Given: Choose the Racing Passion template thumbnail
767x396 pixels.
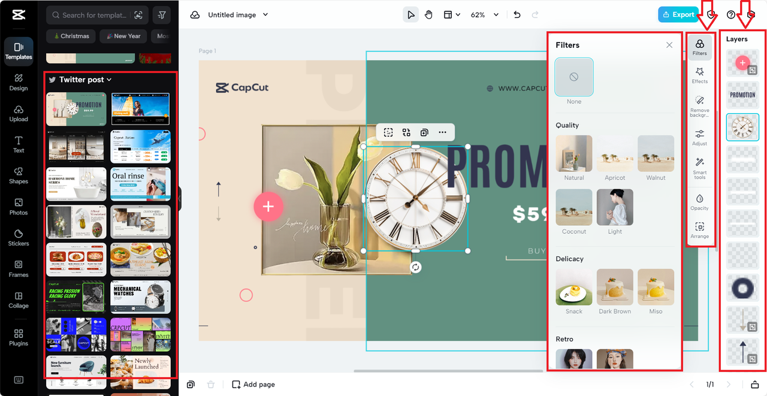Looking at the screenshot, I should pyautogui.click(x=76, y=297).
